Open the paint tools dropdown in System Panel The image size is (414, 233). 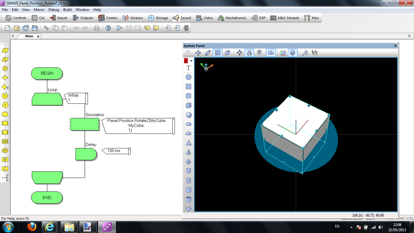coord(315,53)
